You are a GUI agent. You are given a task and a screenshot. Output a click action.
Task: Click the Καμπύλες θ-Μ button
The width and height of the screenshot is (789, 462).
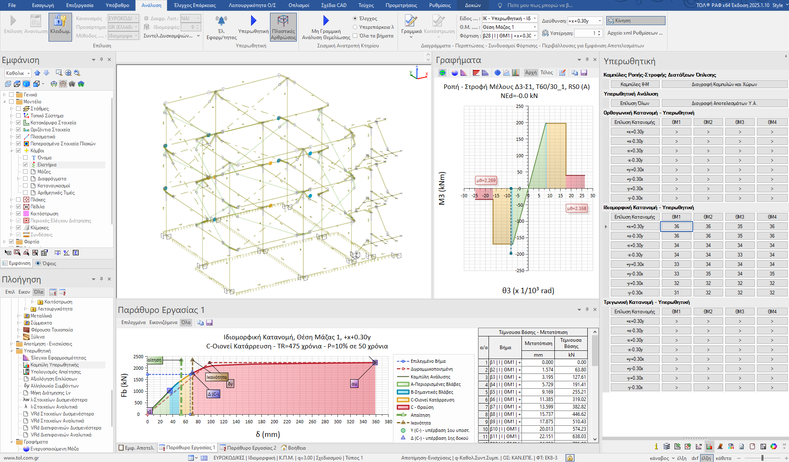point(634,84)
